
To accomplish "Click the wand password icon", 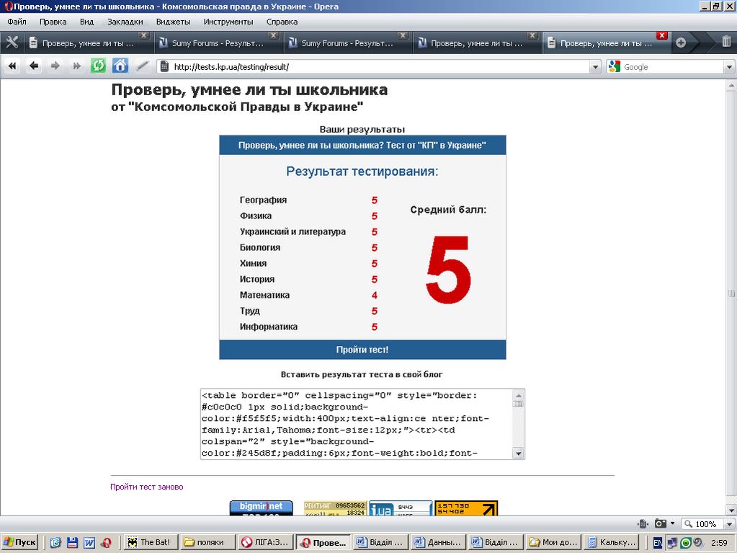I will click(x=142, y=66).
